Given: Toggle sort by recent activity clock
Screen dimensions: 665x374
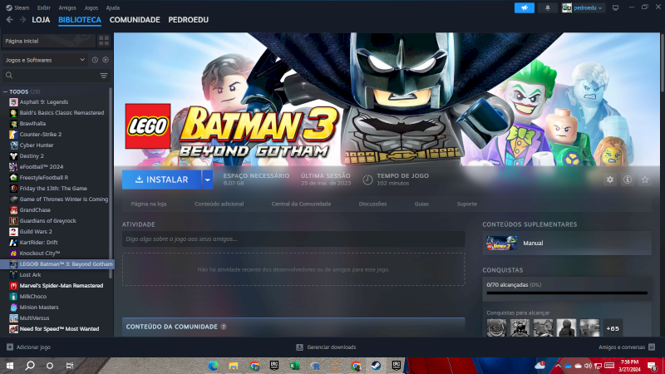Looking at the screenshot, I should point(95,60).
